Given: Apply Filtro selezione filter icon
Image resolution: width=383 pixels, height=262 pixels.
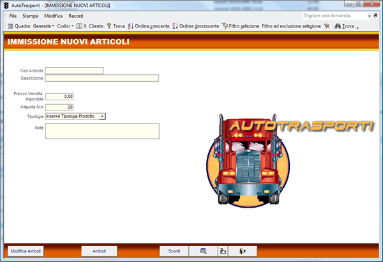Looking at the screenshot, I should point(225,26).
